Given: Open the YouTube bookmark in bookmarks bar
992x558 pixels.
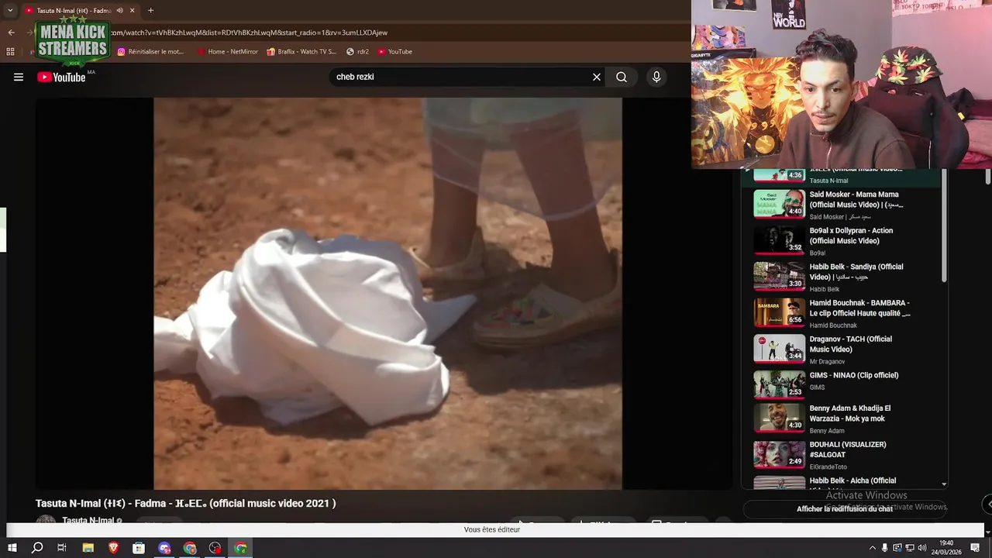Looking at the screenshot, I should 395,52.
